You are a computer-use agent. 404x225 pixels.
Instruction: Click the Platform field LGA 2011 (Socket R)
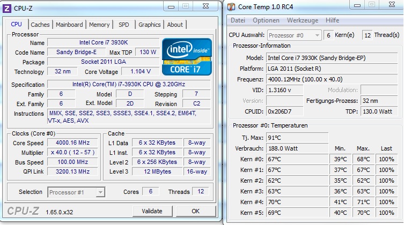(332, 69)
